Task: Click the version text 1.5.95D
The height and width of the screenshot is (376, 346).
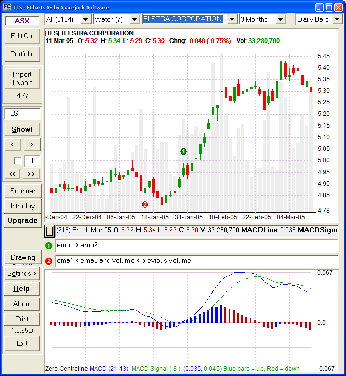Action: 22,330
